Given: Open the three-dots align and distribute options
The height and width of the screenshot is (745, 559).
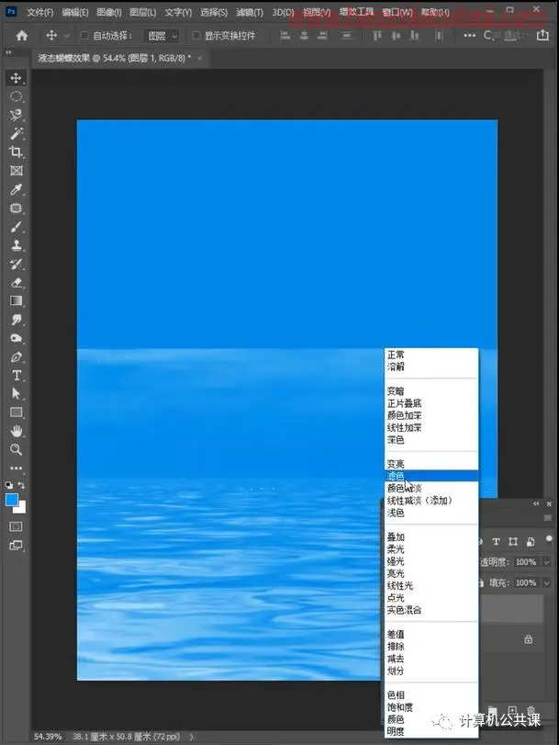Looking at the screenshot, I should [x=469, y=36].
